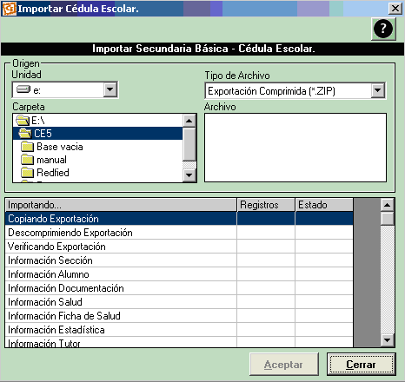Expand the Tipo de Archivo dropdown
This screenshot has width=405, height=382.
coord(378,90)
